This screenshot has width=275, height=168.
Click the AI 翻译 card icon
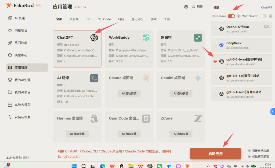click(x=94, y=78)
